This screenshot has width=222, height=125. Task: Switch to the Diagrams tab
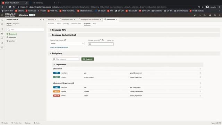(x=16, y=24)
